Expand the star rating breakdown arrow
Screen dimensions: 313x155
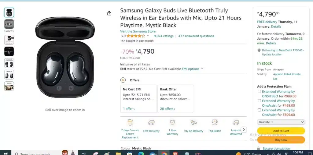click(x=148, y=36)
